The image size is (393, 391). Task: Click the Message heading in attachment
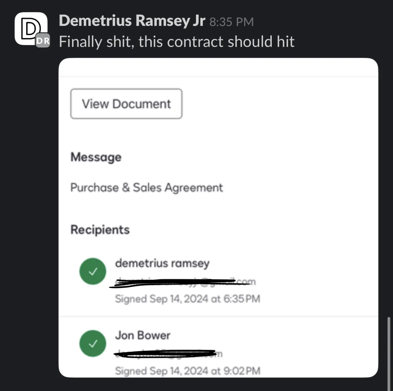click(96, 157)
